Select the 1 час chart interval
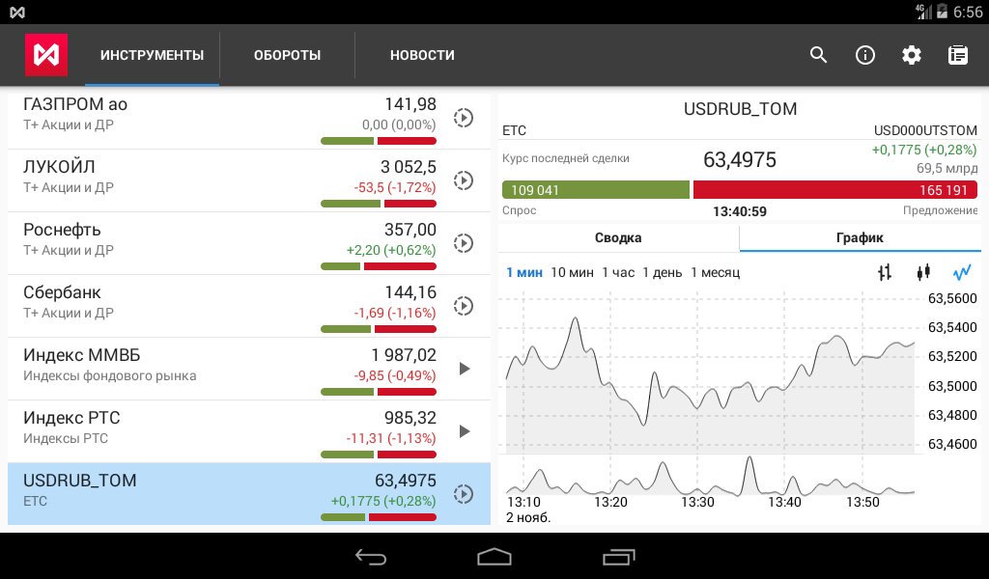The height and width of the screenshot is (579, 989). [618, 273]
